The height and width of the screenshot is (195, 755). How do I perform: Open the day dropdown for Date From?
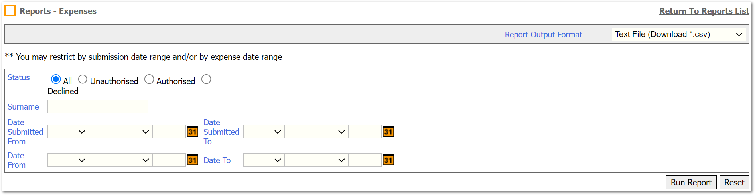tap(68, 160)
